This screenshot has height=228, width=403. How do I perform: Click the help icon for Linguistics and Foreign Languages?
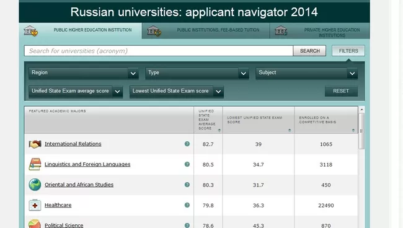point(187,164)
